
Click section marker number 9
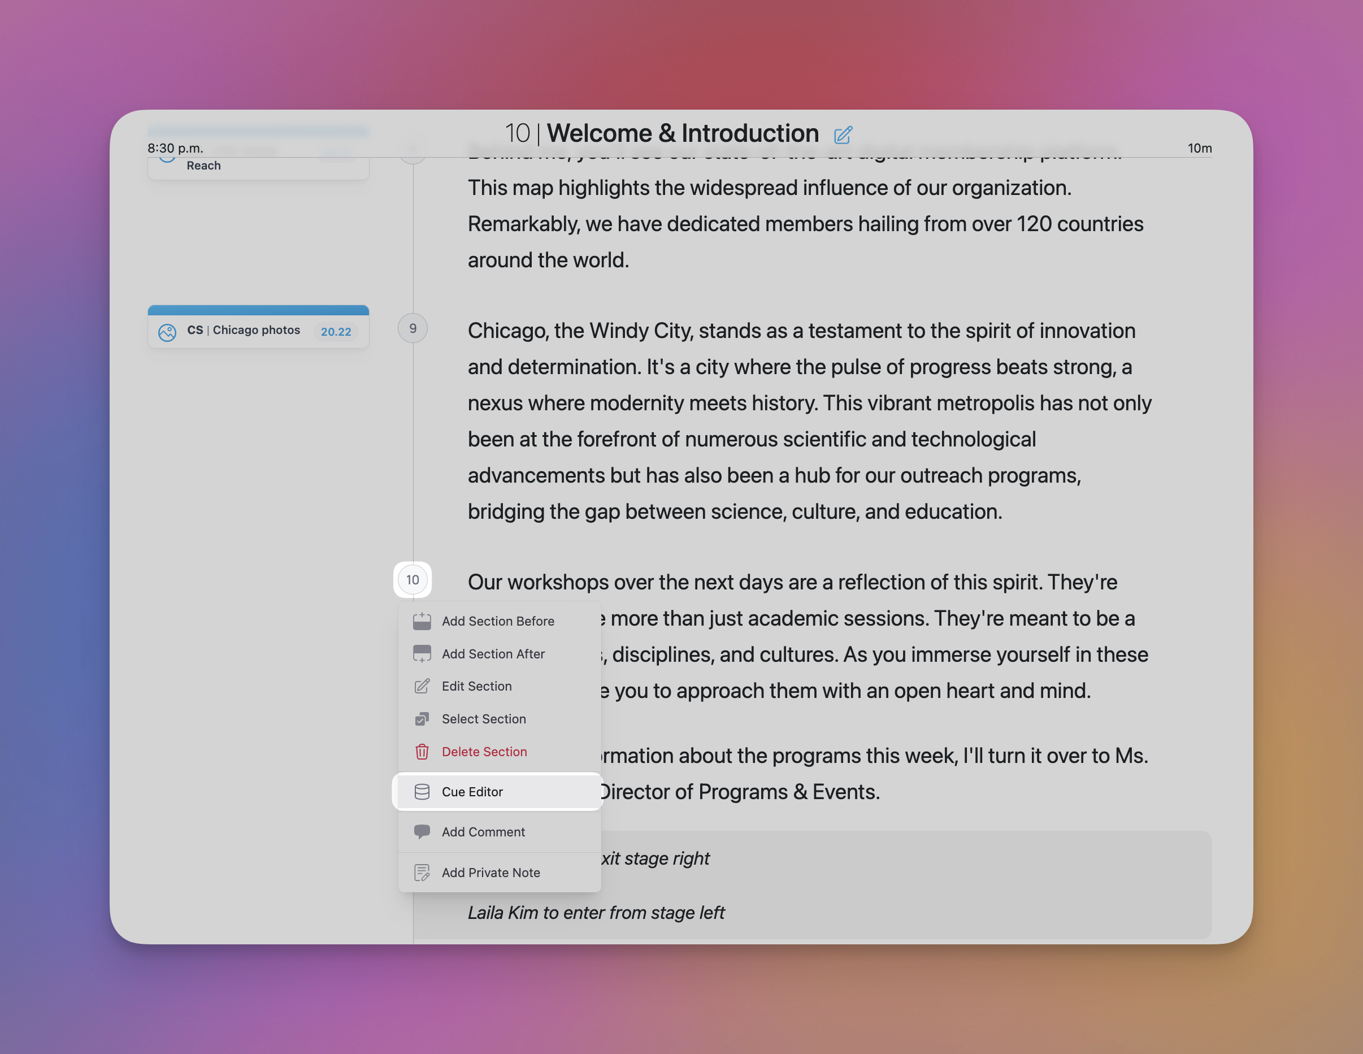413,328
